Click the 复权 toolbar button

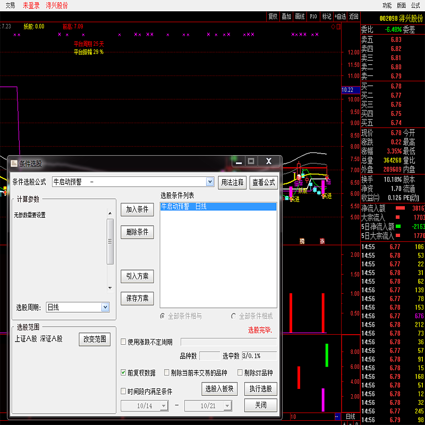pos(273,16)
